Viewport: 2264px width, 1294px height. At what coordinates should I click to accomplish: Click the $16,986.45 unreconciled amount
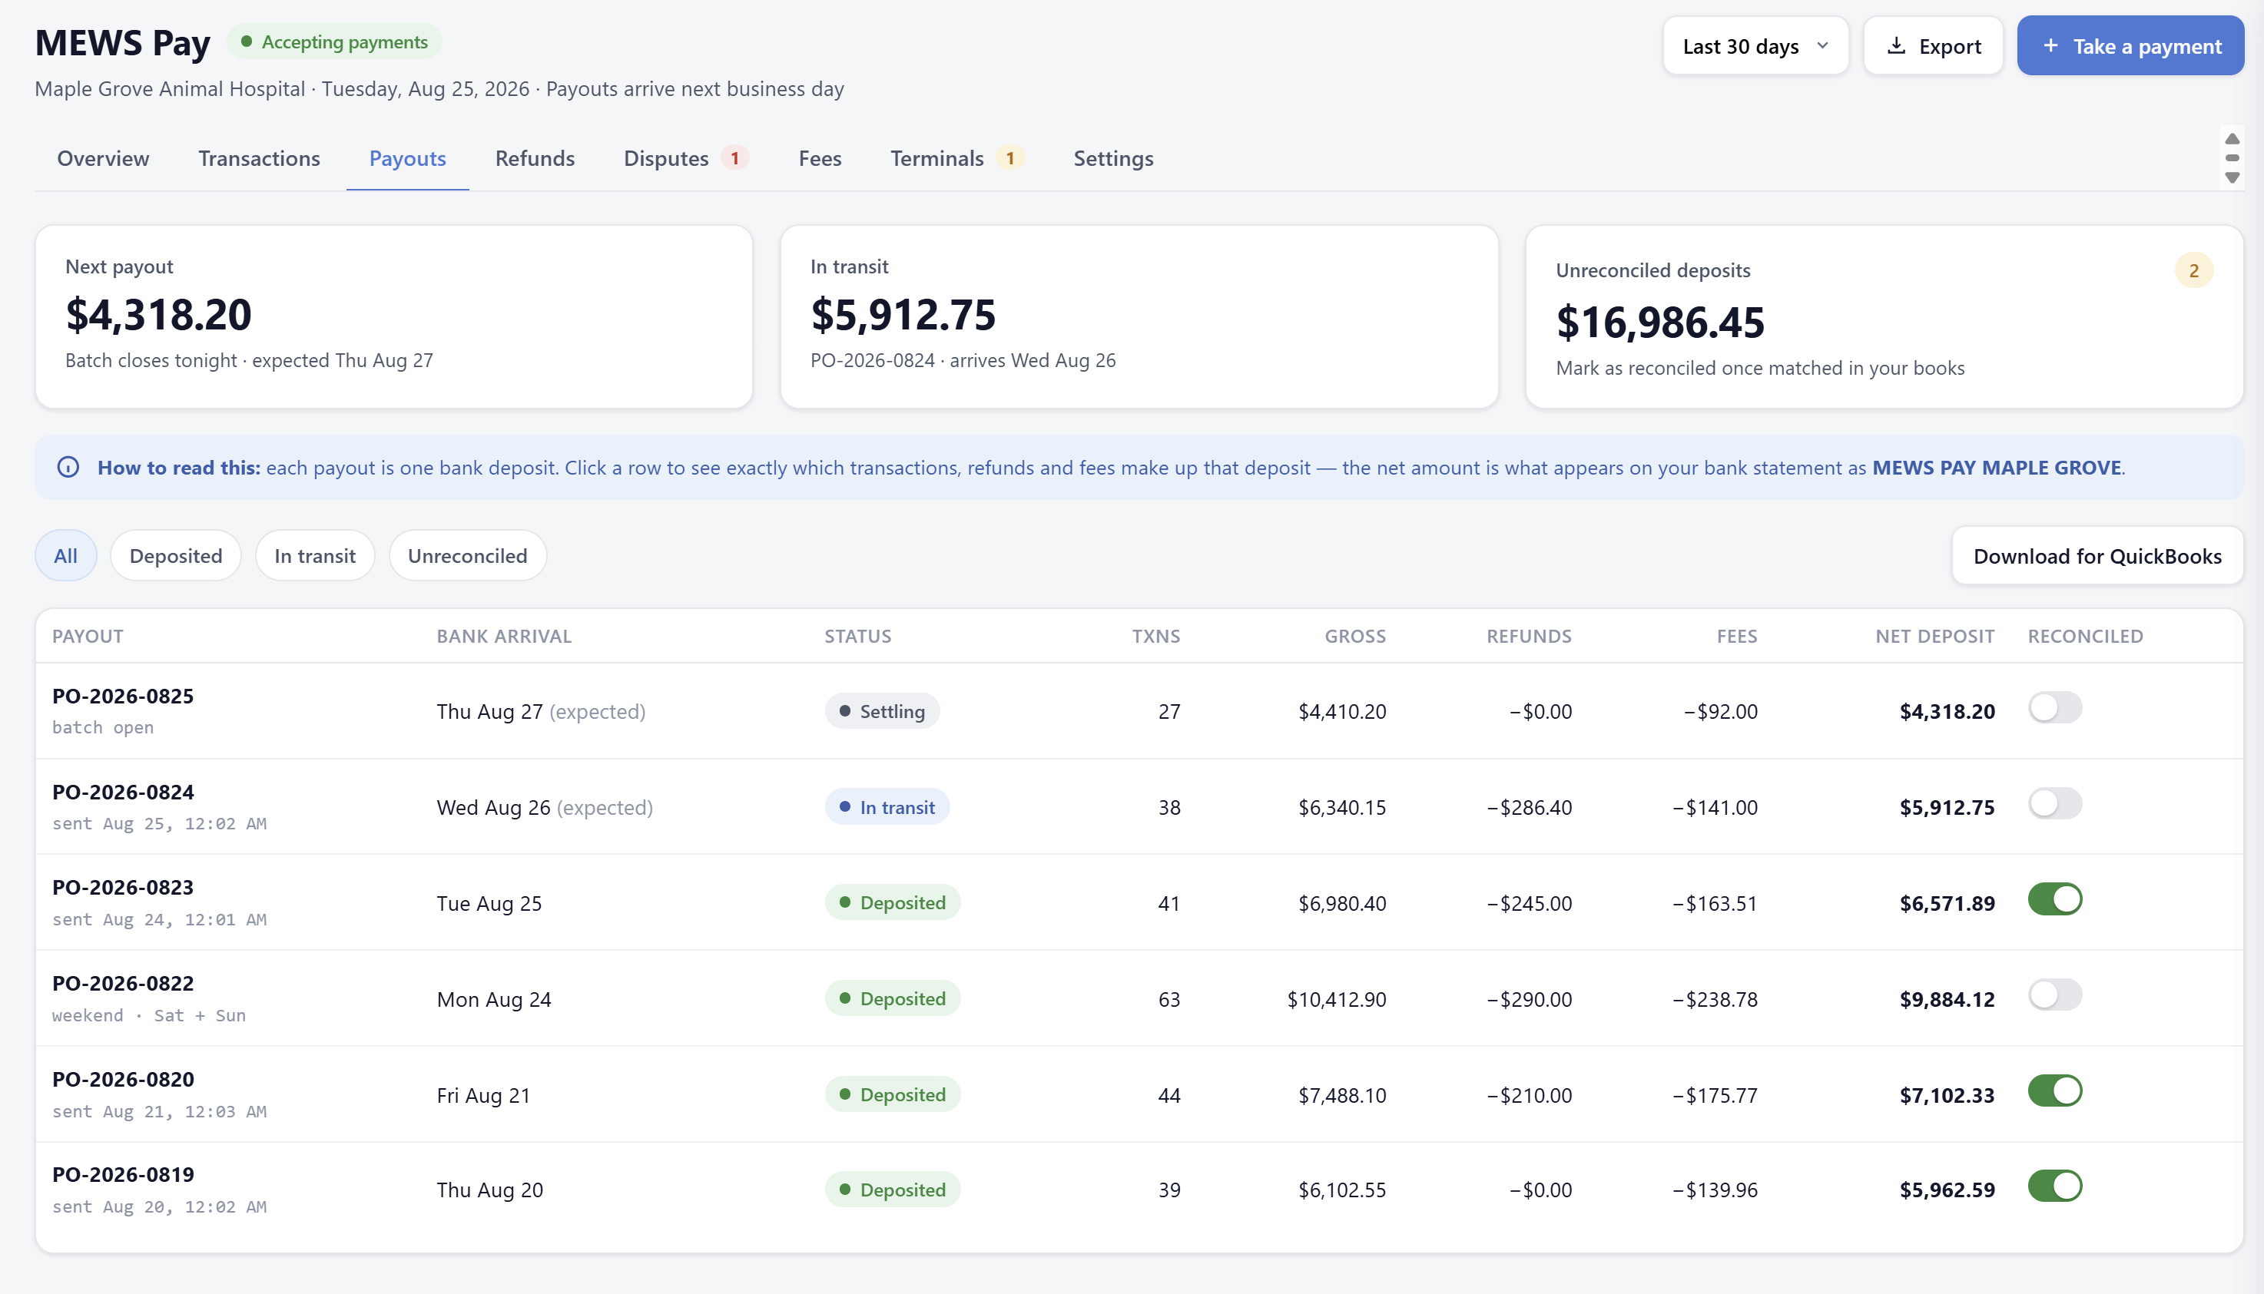pyautogui.click(x=1659, y=322)
